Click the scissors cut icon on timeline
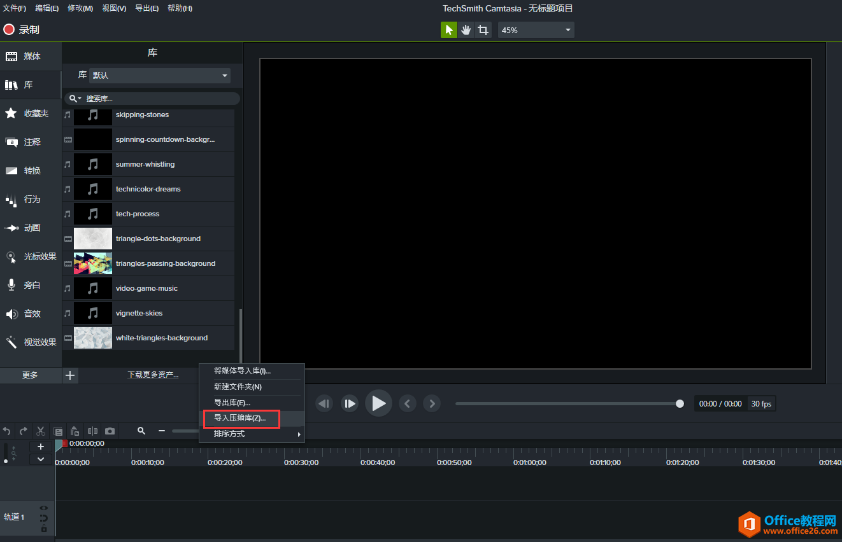 click(x=41, y=431)
